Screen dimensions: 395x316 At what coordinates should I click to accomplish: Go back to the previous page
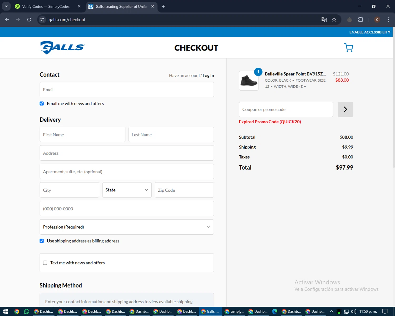pos(7,19)
